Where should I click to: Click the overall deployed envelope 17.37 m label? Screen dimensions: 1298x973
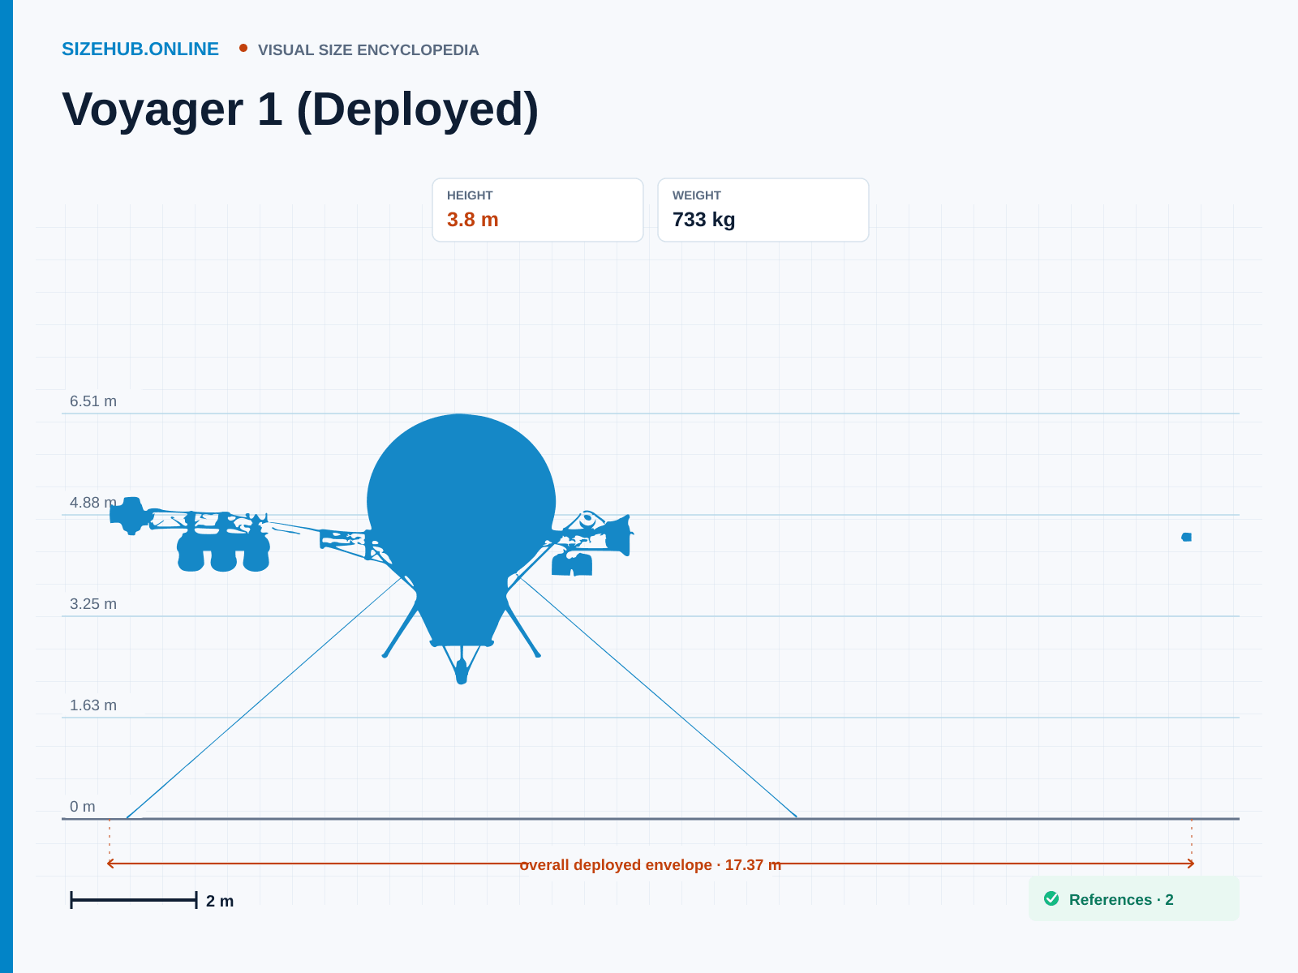click(x=651, y=864)
